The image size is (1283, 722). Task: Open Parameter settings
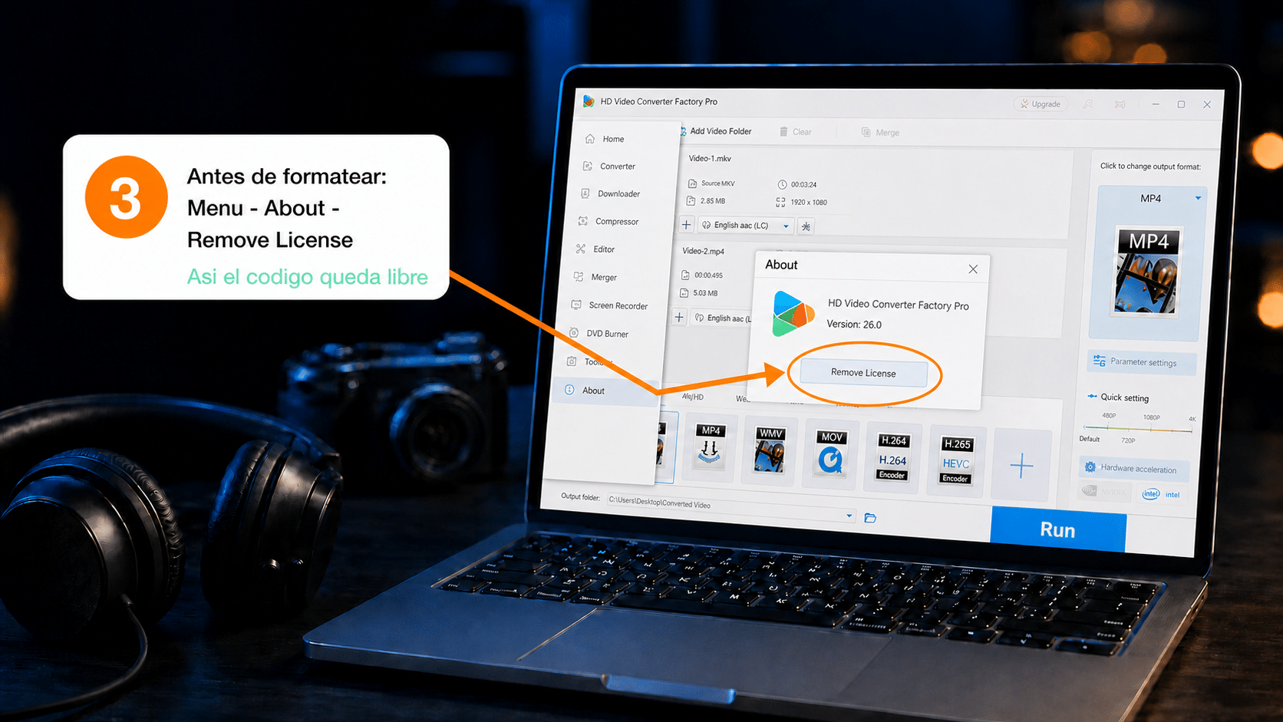[1141, 362]
